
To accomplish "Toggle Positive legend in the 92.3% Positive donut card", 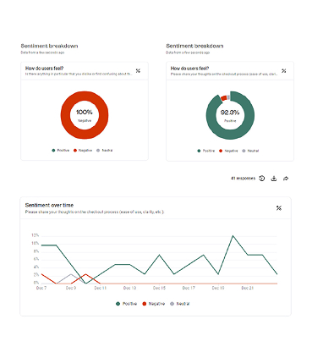I will (206, 151).
